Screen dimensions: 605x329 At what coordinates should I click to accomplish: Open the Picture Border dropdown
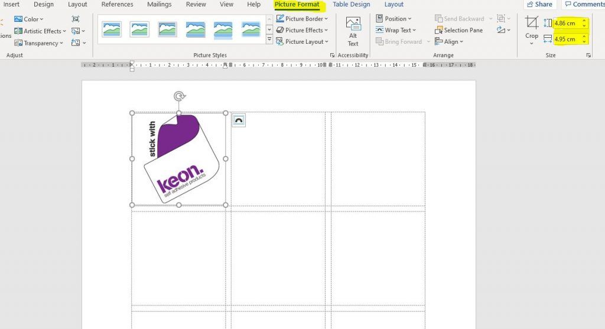pyautogui.click(x=302, y=18)
